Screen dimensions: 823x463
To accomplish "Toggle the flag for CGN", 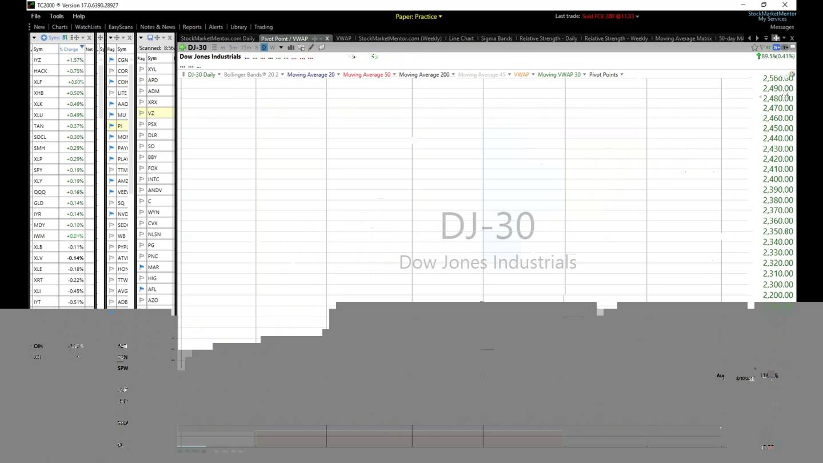I will pyautogui.click(x=111, y=59).
